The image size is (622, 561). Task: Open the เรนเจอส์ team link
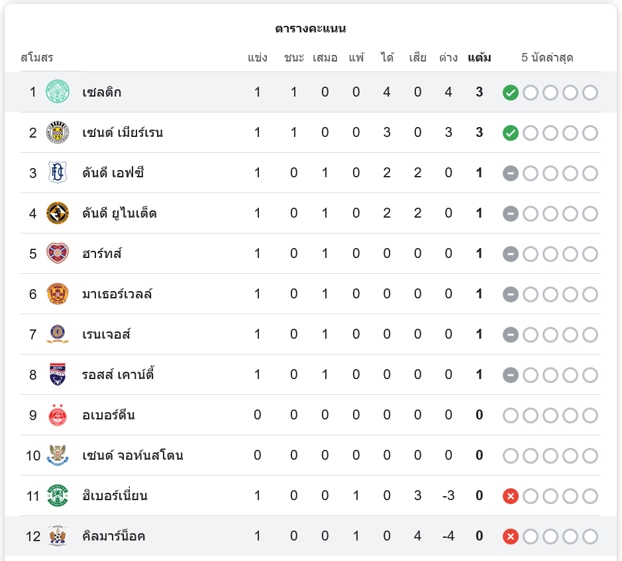[107, 334]
